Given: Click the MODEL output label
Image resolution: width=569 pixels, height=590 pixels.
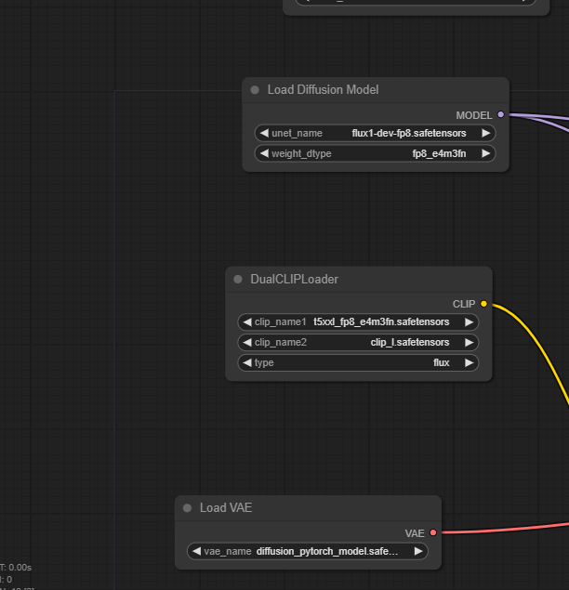Looking at the screenshot, I should pyautogui.click(x=474, y=115).
